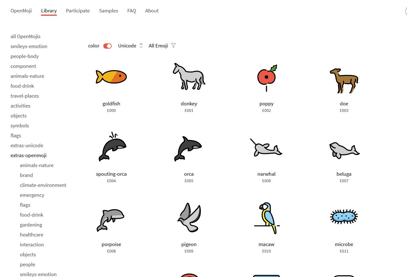Click the beluga emoji label
The image size is (407, 277).
click(344, 174)
